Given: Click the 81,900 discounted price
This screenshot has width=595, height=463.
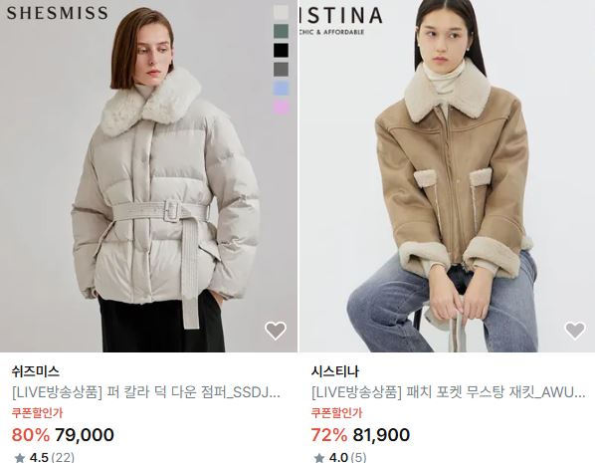Looking at the screenshot, I should [x=381, y=435].
